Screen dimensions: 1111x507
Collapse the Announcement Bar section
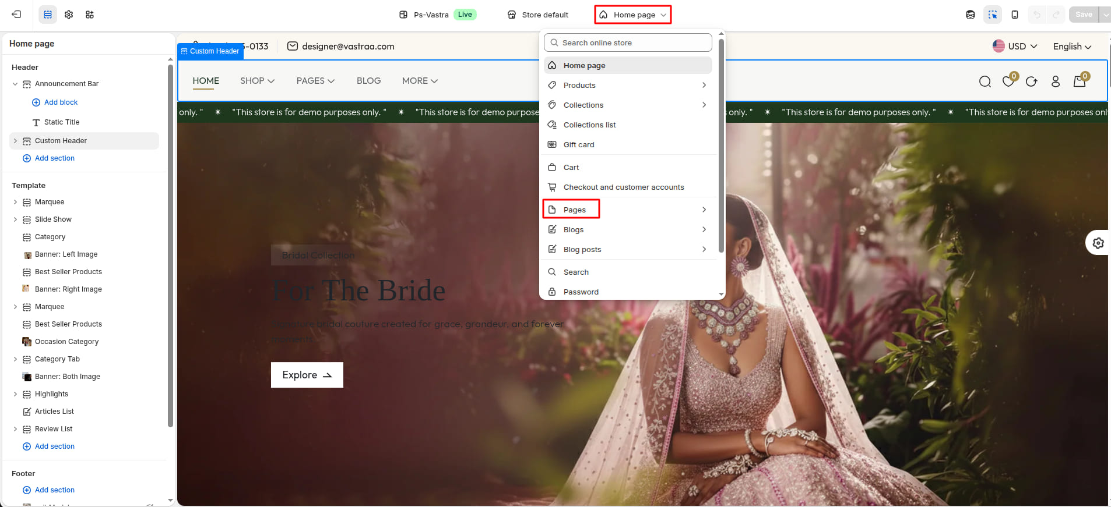tap(15, 84)
